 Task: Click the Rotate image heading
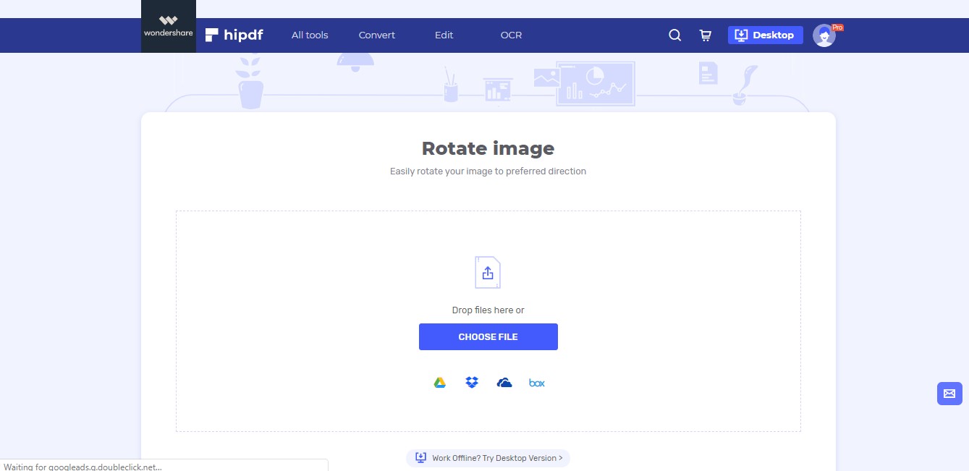click(x=488, y=148)
